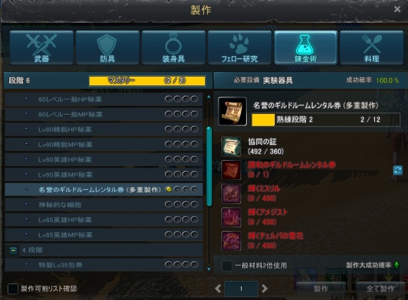Select the 錬金術 alchemy flask tab

coord(306,47)
